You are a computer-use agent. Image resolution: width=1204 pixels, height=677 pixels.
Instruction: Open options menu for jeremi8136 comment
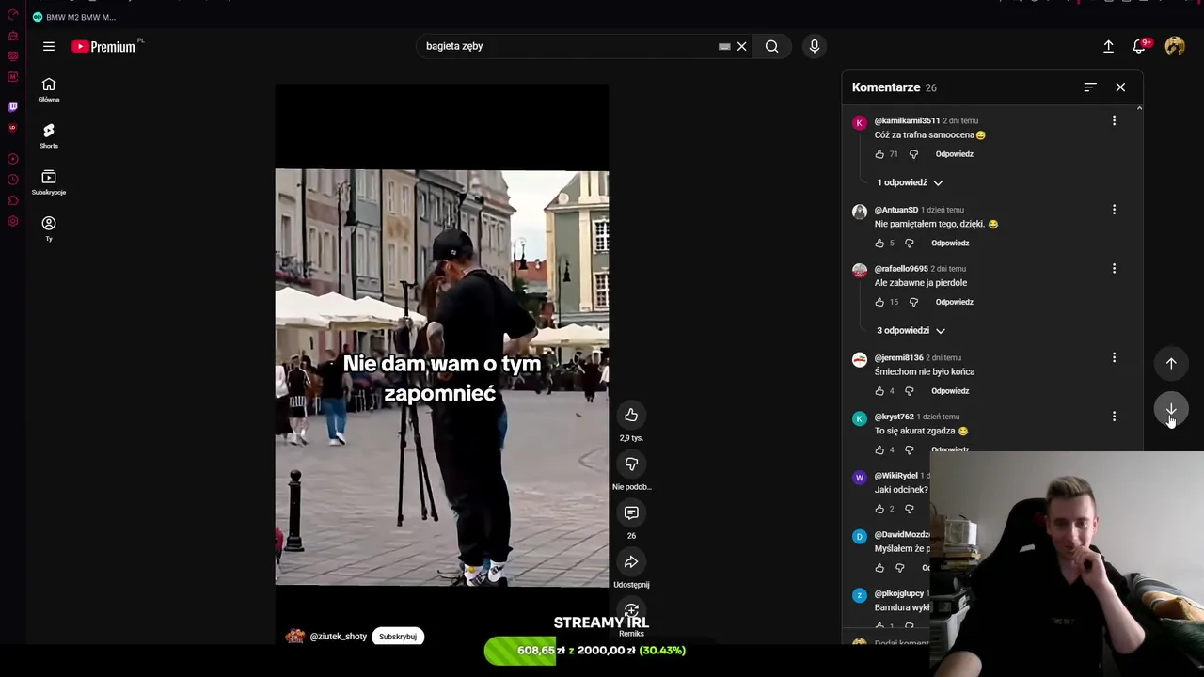pyautogui.click(x=1114, y=357)
